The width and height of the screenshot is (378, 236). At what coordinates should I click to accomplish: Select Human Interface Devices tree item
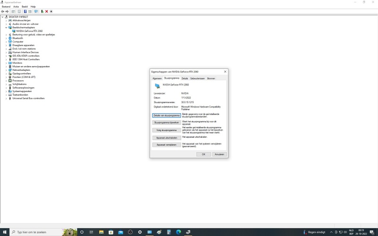pyautogui.click(x=26, y=52)
